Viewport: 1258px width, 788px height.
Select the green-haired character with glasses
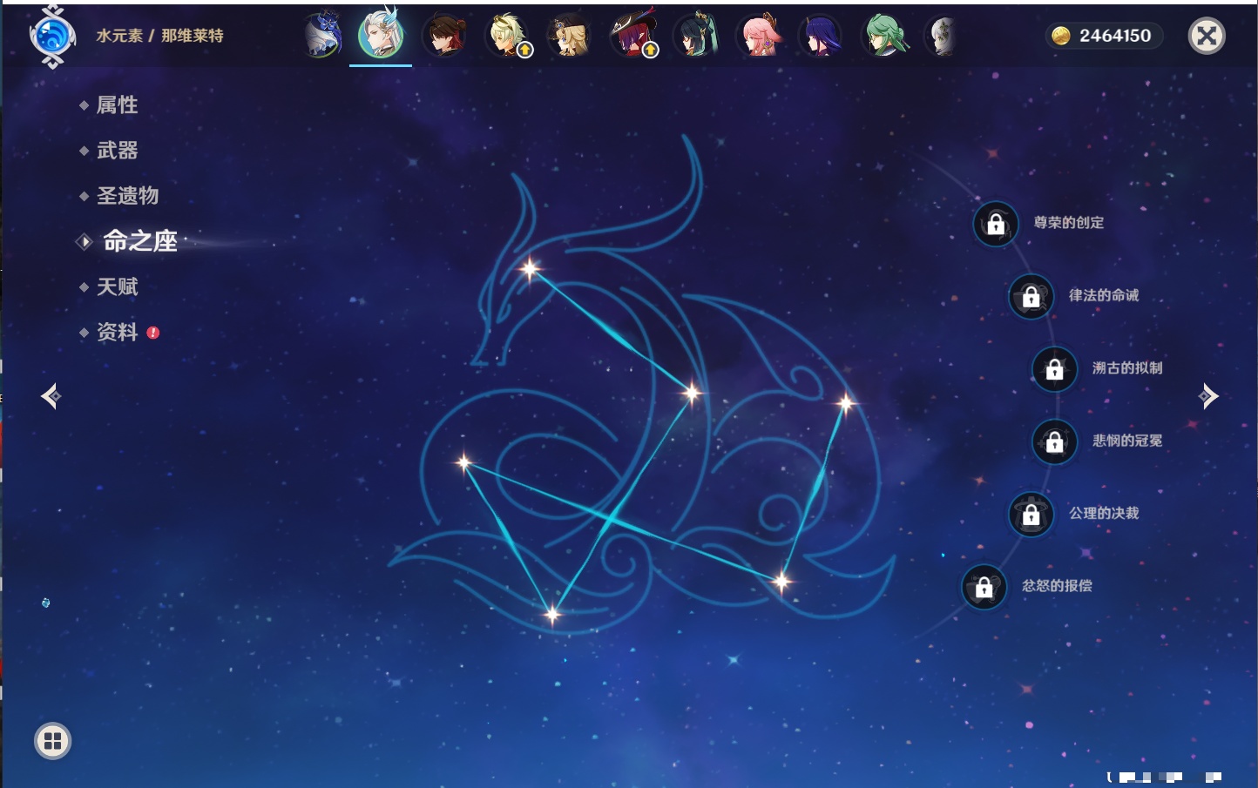point(884,36)
